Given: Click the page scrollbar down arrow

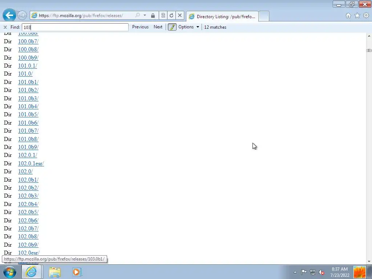Looking at the screenshot, I should point(369,262).
